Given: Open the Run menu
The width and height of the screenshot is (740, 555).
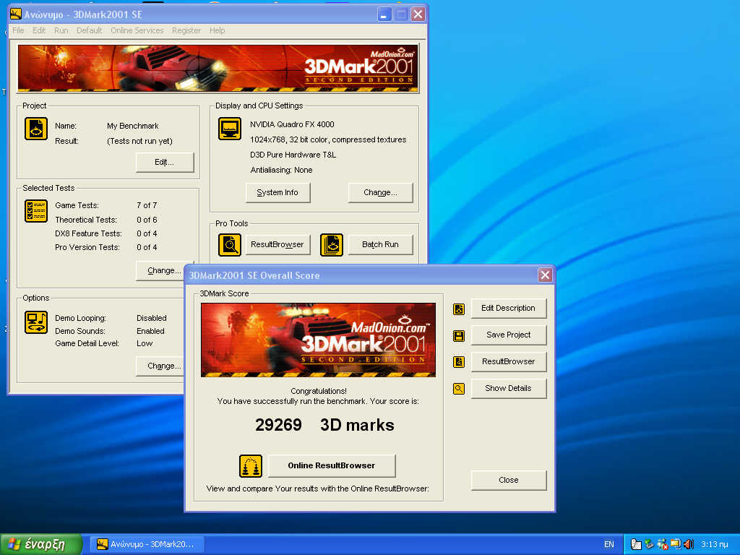Looking at the screenshot, I should pos(61,30).
